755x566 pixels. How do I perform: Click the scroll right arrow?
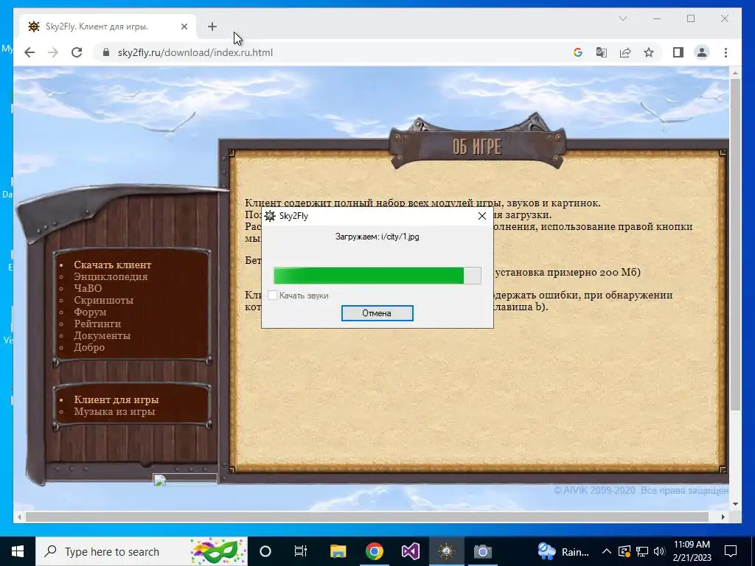(723, 517)
